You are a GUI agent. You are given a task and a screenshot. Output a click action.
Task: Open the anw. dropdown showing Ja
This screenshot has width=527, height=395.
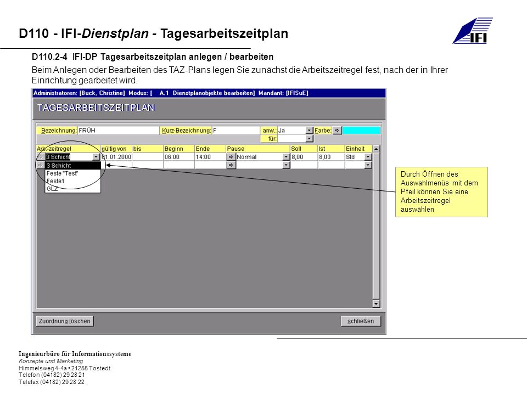click(x=309, y=131)
